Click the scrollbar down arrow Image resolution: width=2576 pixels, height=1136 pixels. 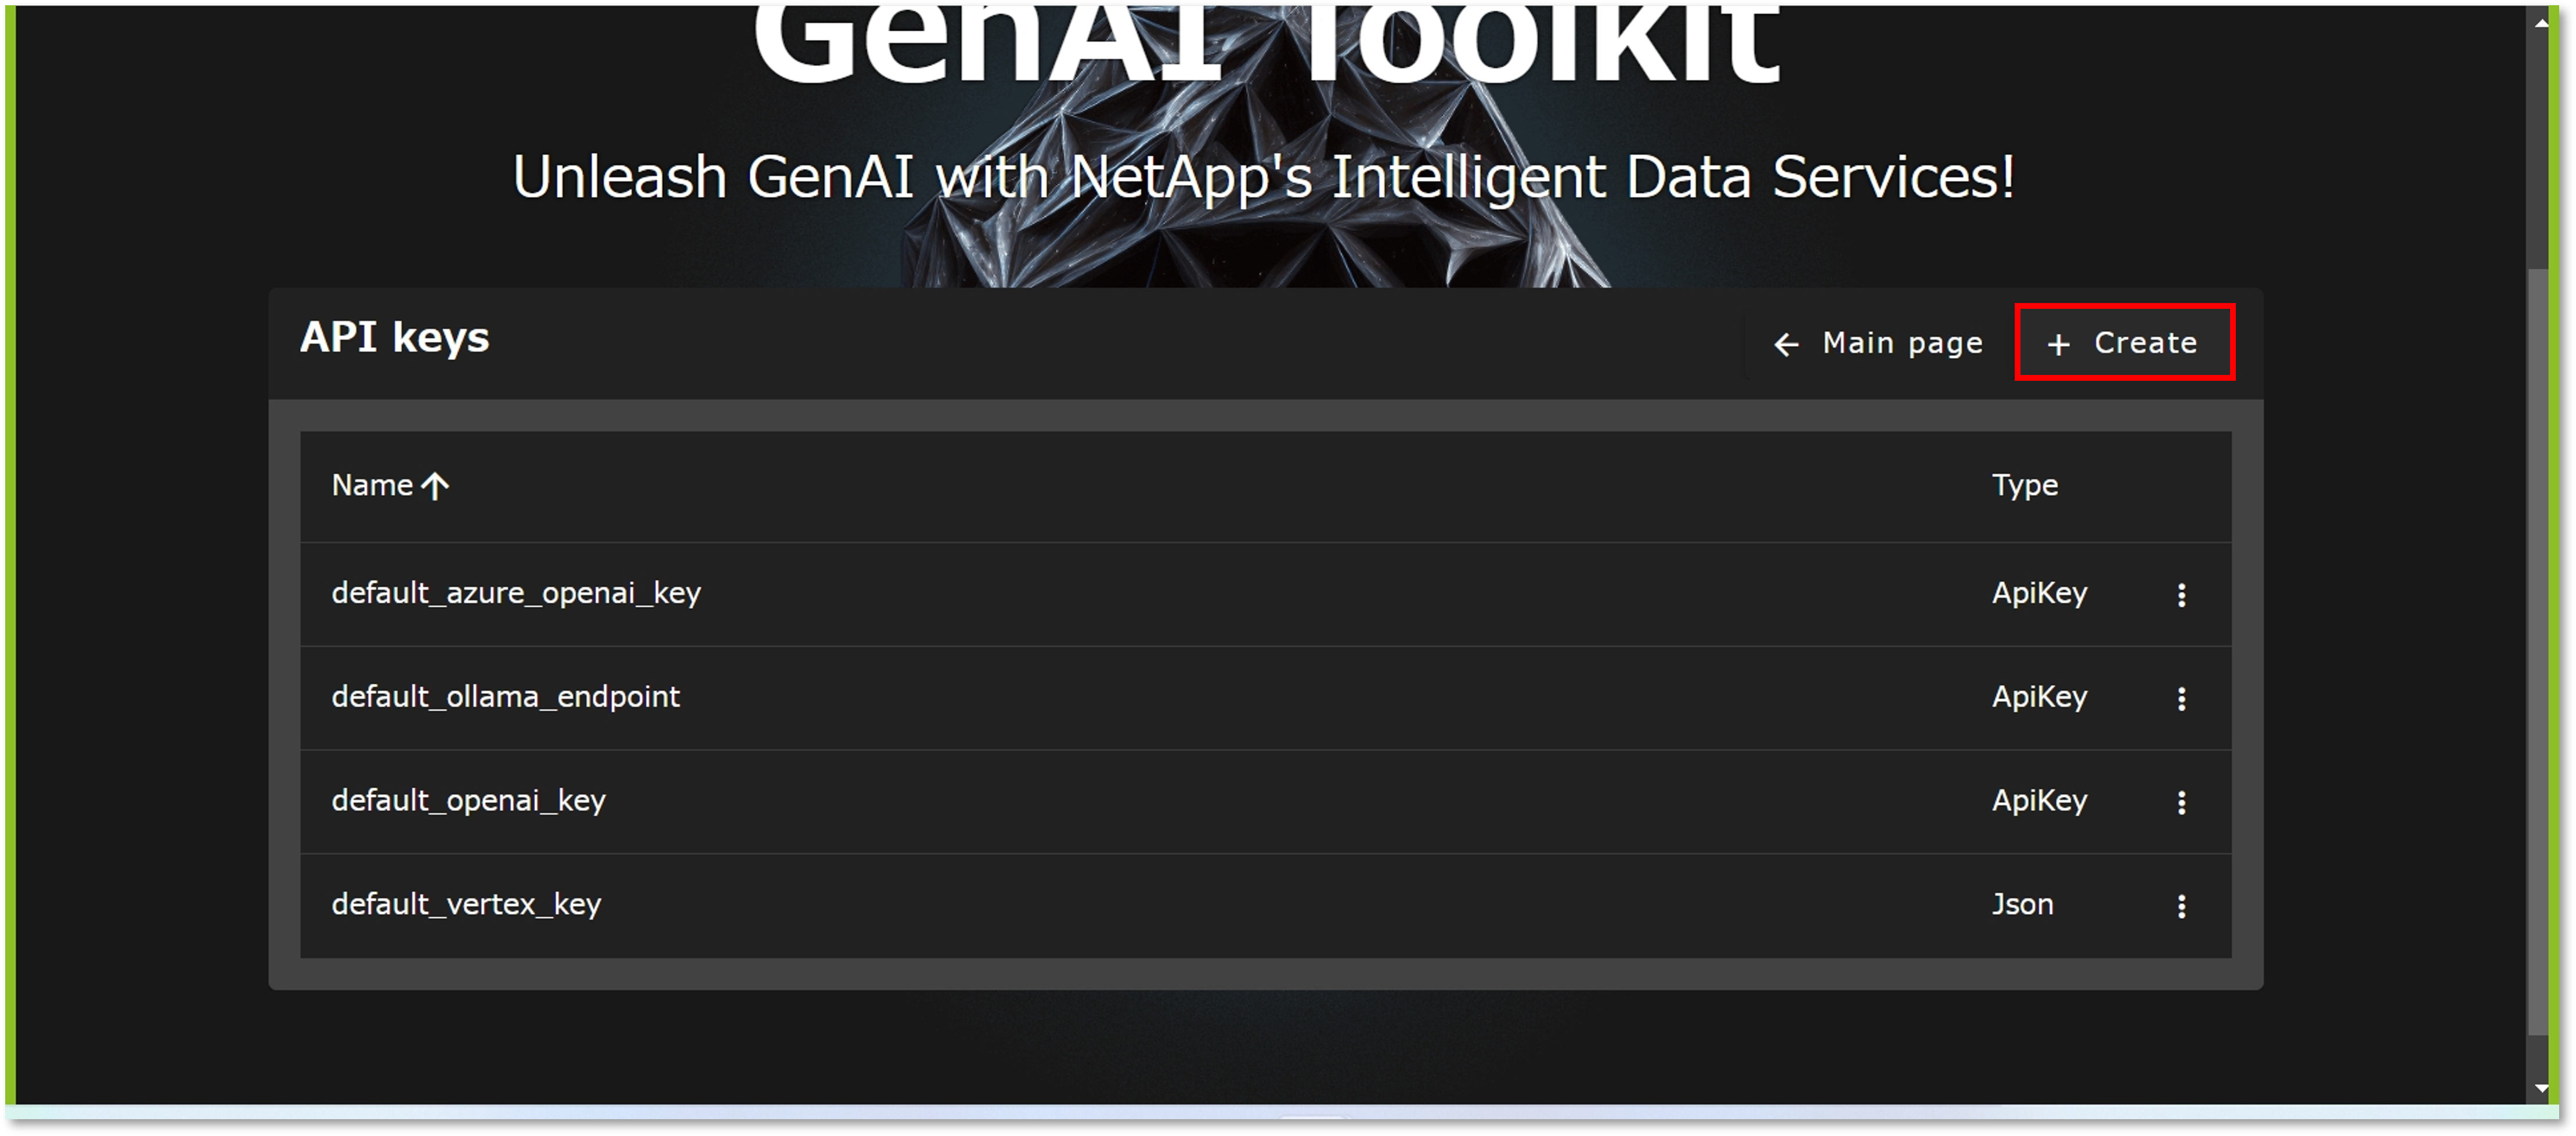tap(2541, 1088)
